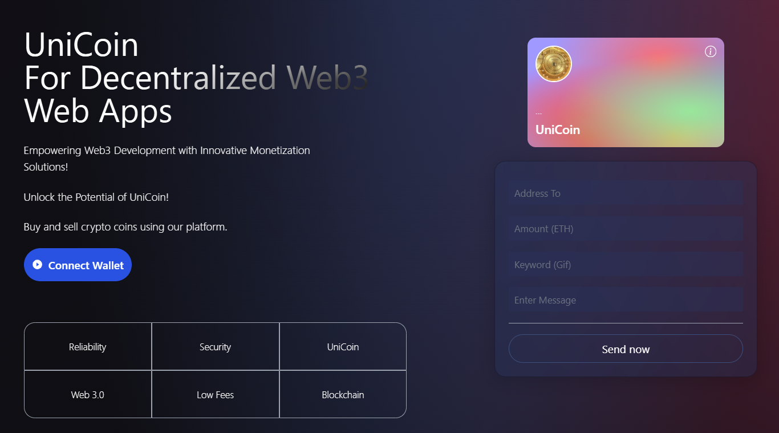779x433 pixels.
Task: Click the ellipsis address placeholder on the card
Action: pyautogui.click(x=538, y=114)
